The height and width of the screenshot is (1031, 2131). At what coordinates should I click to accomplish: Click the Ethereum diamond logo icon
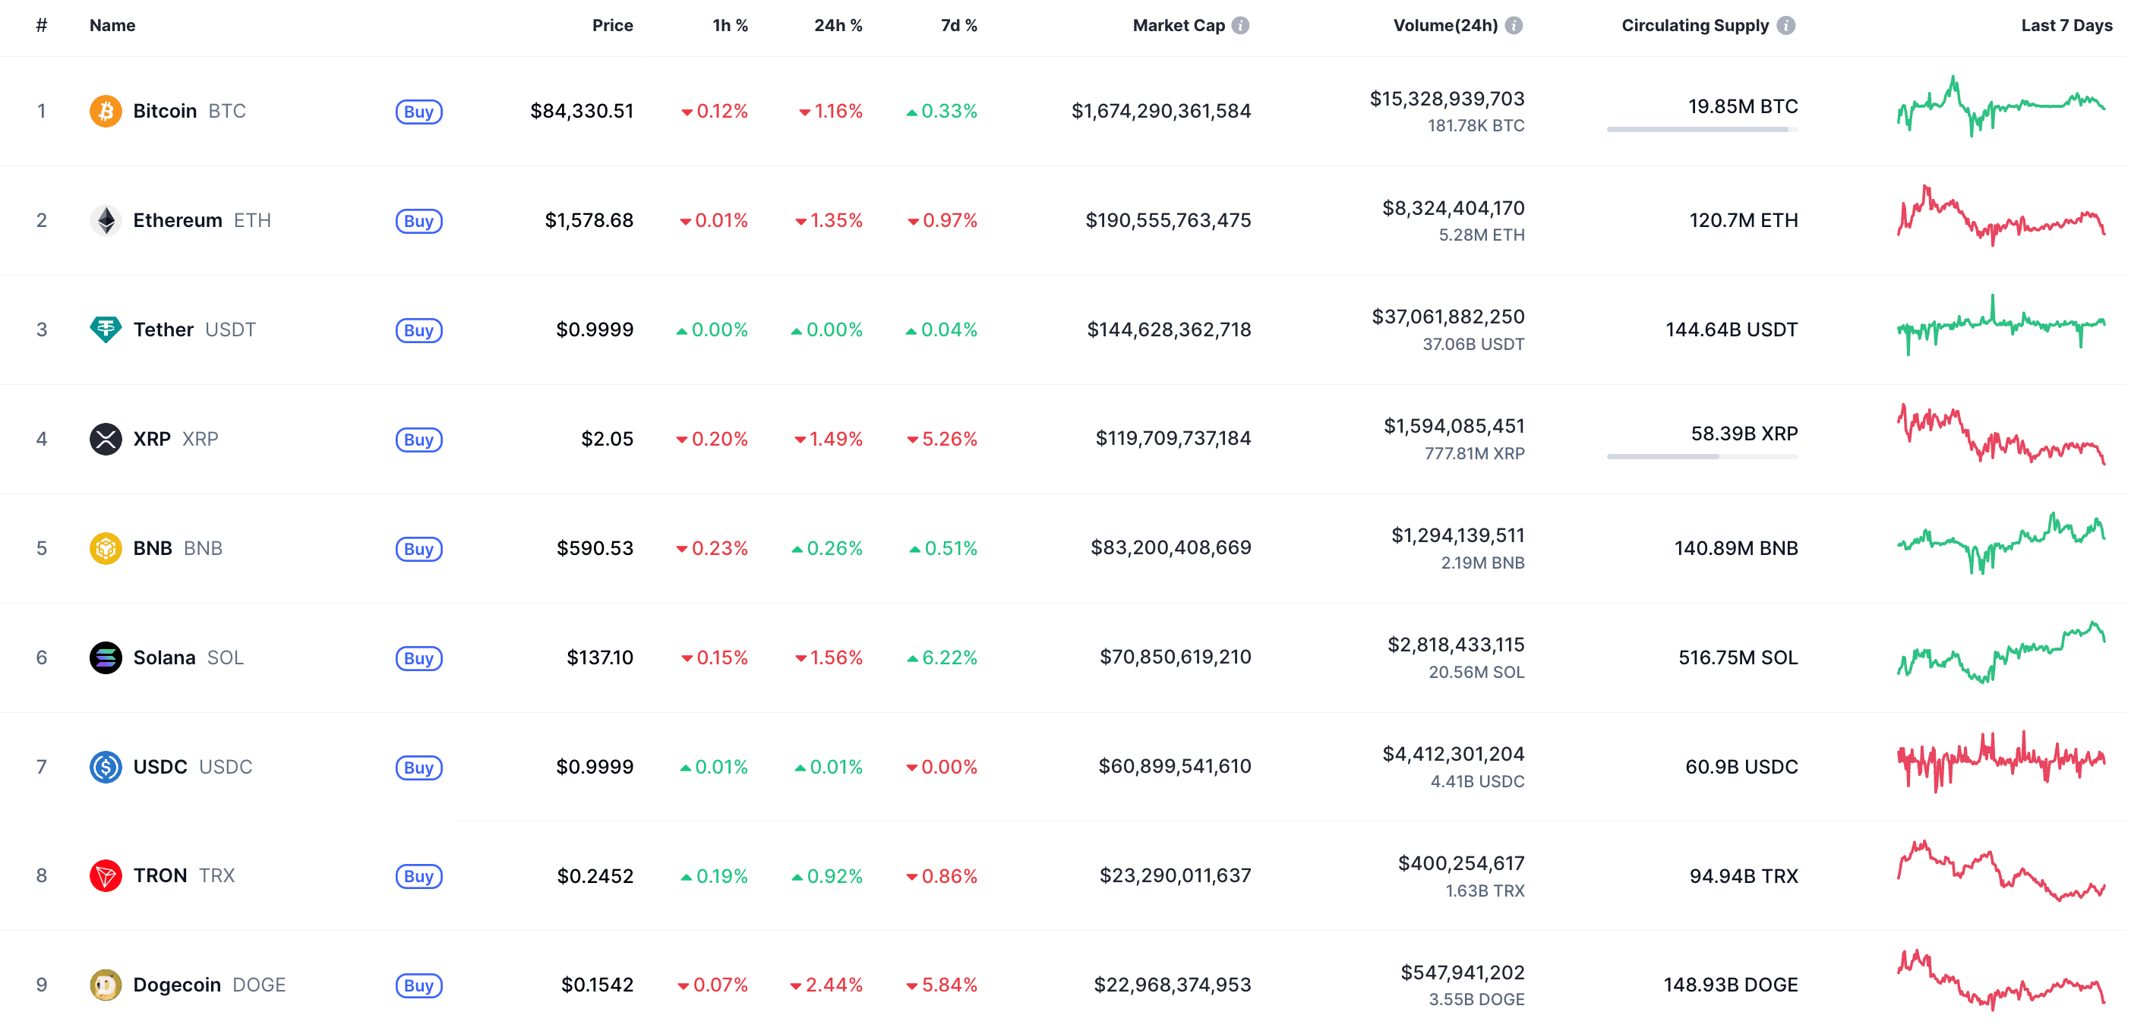(105, 220)
